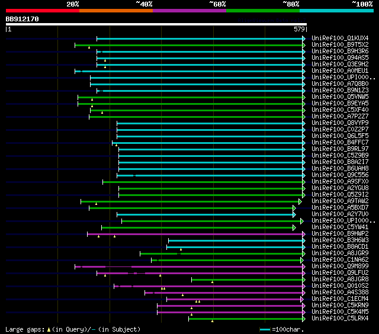Click the cyan B3H6W3 alignment bar
This screenshot has width=379, height=334.
pos(236,240)
